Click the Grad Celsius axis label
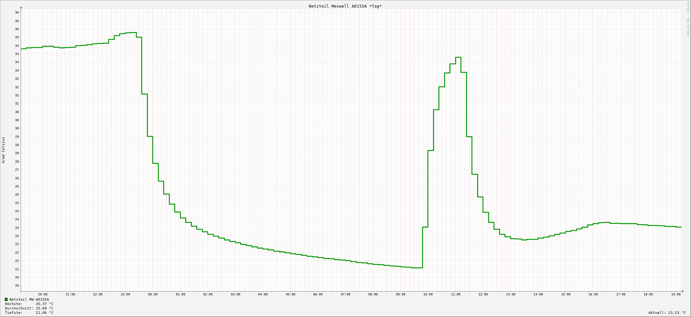This screenshot has width=691, height=317. 3,150
